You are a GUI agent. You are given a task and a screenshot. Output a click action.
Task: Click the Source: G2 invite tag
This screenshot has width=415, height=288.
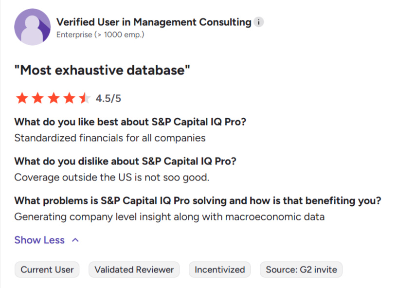[301, 270]
